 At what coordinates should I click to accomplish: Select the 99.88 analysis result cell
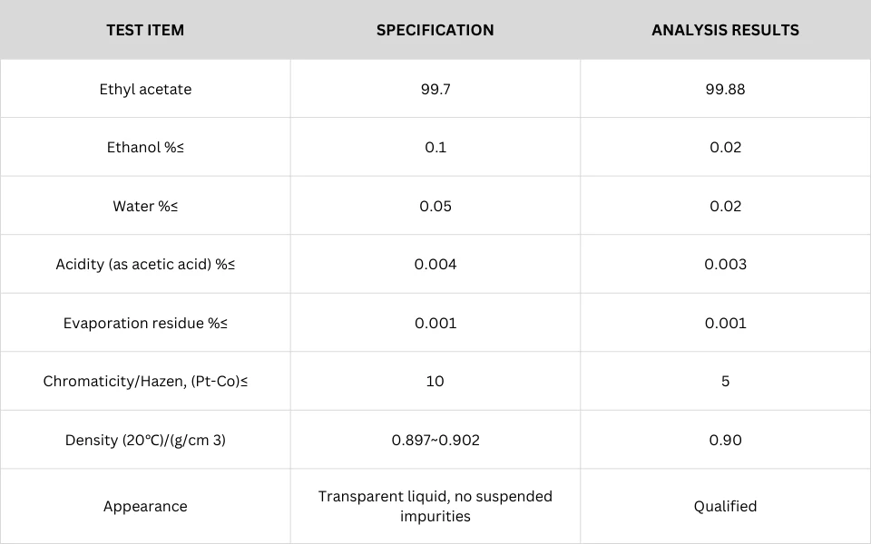[725, 89]
